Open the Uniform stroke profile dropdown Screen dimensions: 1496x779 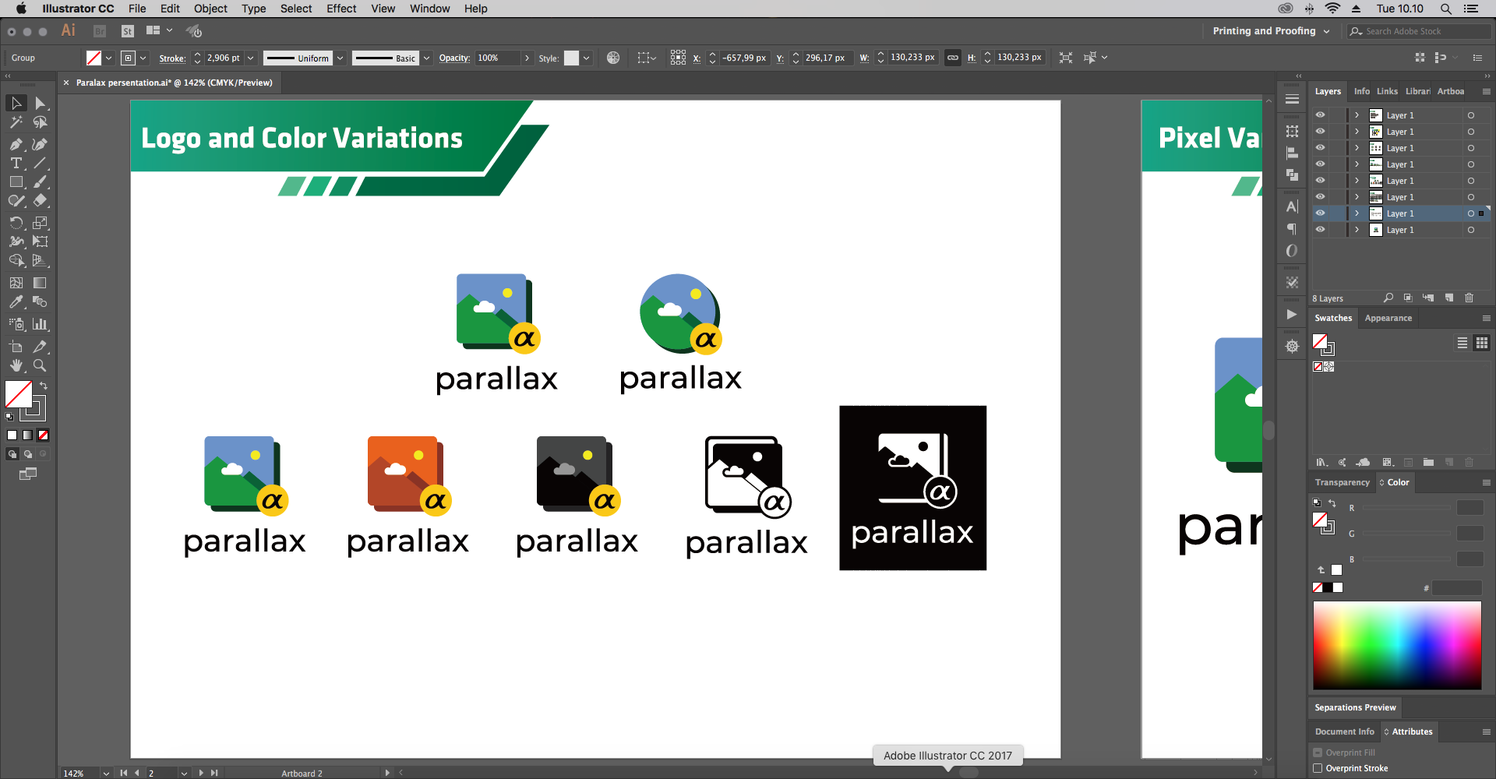340,58
